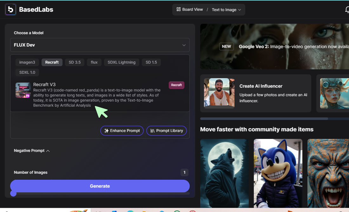349x212 pixels.
Task: Click the library books icon in Prompt Library
Action: click(x=153, y=131)
